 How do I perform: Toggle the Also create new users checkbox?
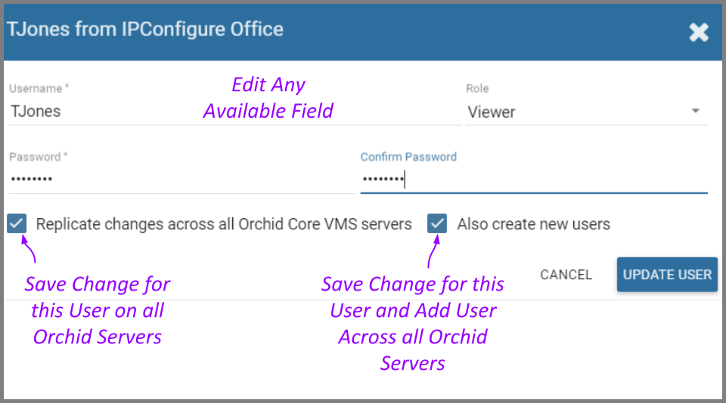[437, 223]
